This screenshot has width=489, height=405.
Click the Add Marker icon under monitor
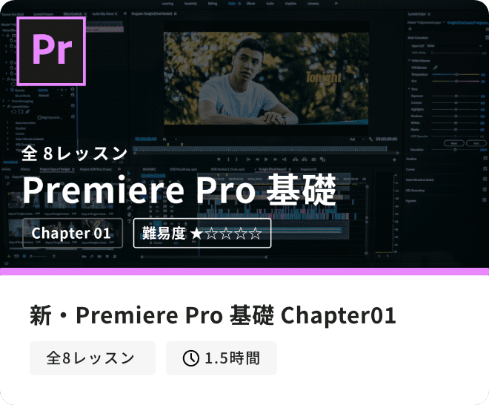click(x=219, y=159)
